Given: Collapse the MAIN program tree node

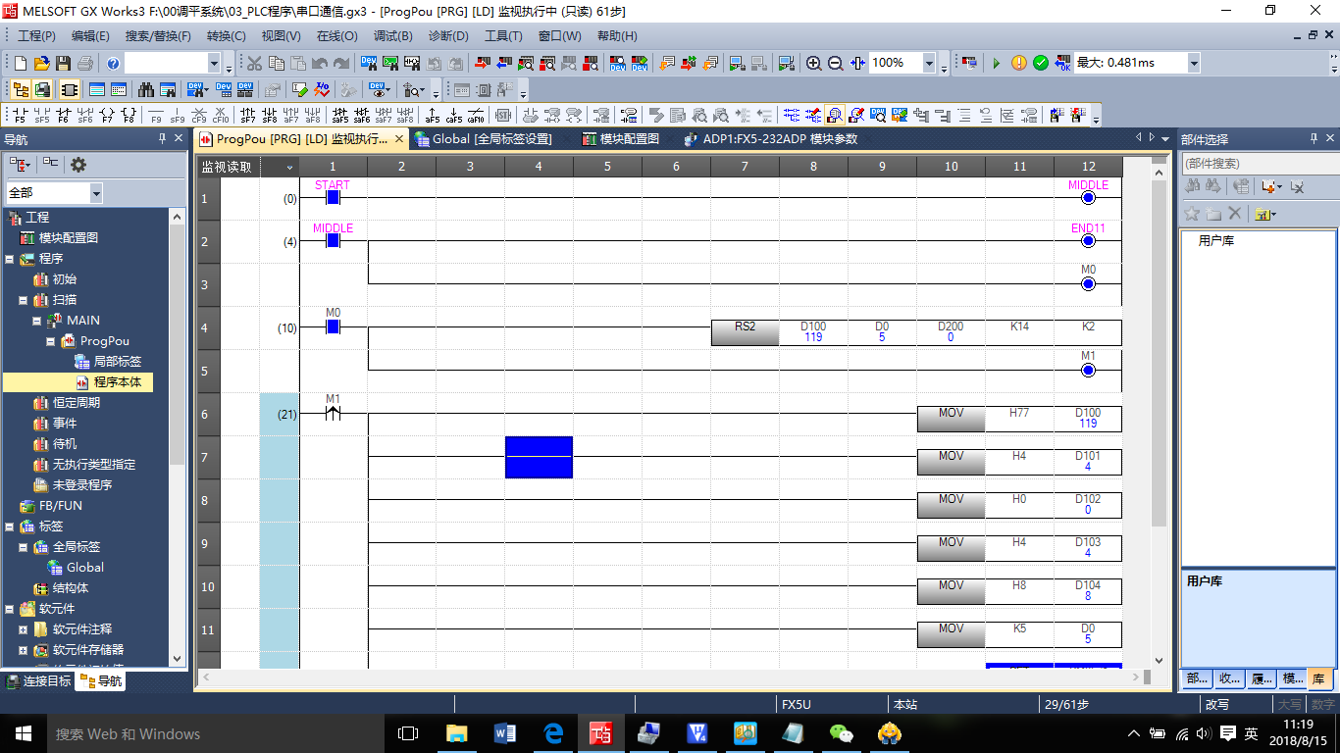Looking at the screenshot, I should (37, 321).
